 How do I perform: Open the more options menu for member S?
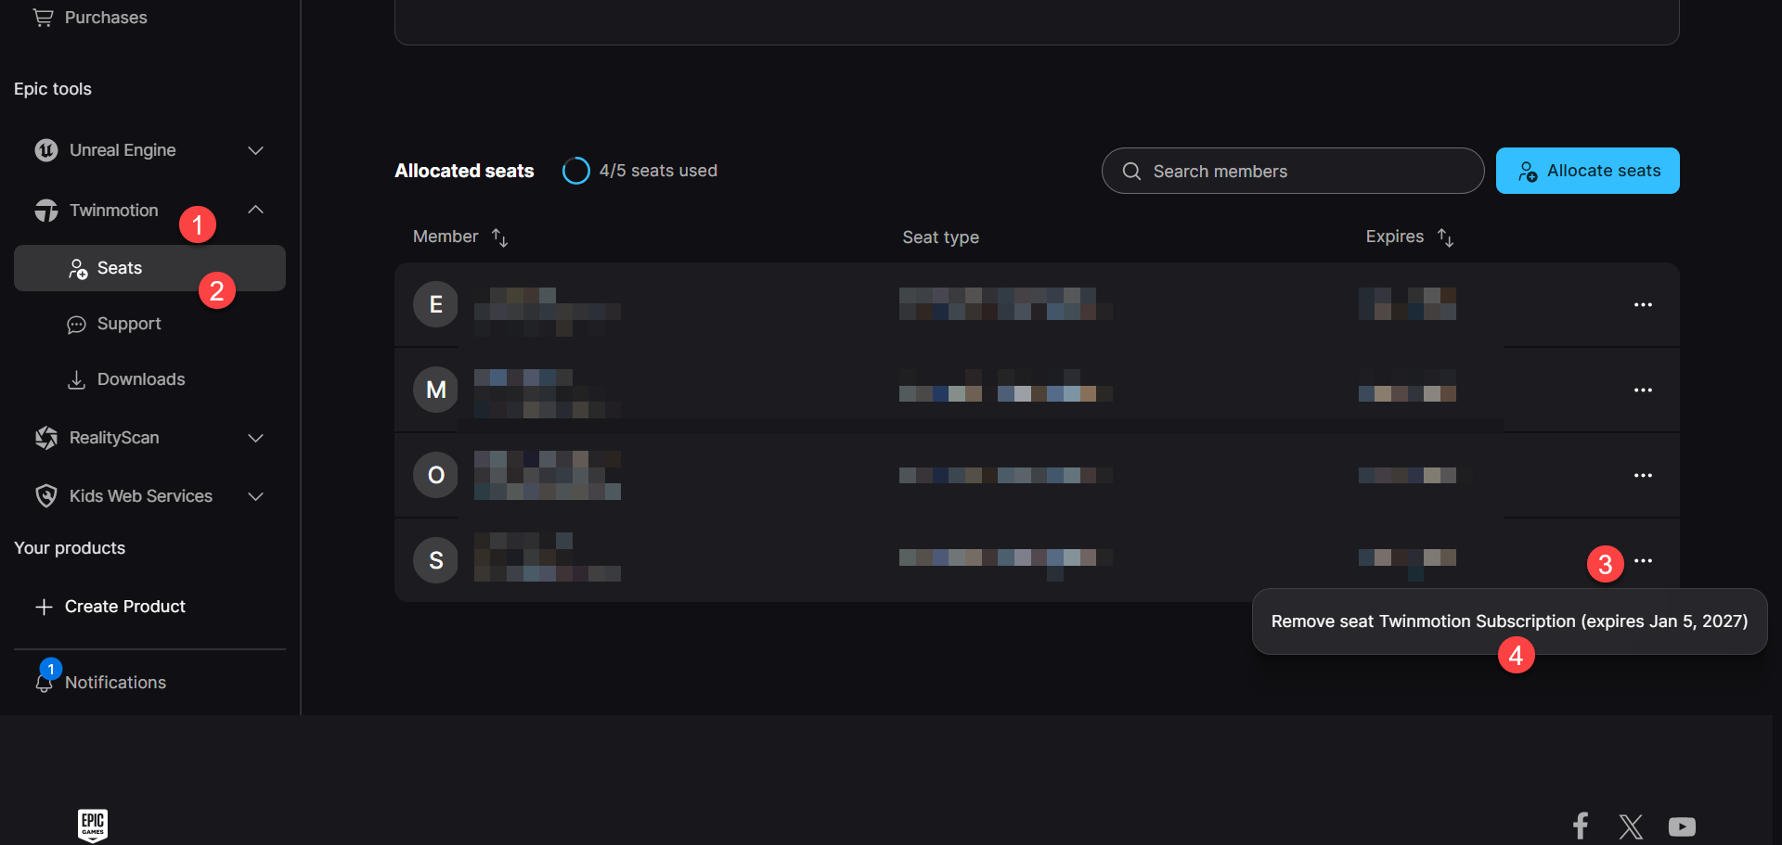(1643, 561)
